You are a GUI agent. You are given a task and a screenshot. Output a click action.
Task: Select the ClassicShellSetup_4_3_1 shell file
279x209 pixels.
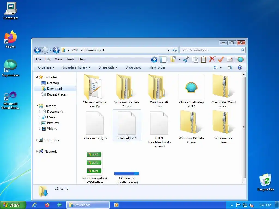point(191,91)
